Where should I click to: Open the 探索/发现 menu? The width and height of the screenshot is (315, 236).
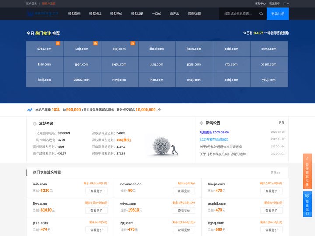tap(194, 14)
